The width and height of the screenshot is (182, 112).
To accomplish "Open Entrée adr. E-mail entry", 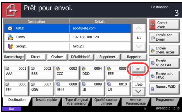I will click(164, 37).
